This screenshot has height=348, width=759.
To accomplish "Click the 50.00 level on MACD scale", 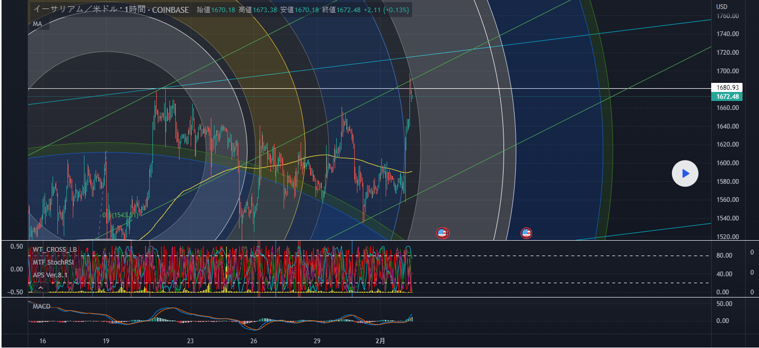I will [x=724, y=304].
